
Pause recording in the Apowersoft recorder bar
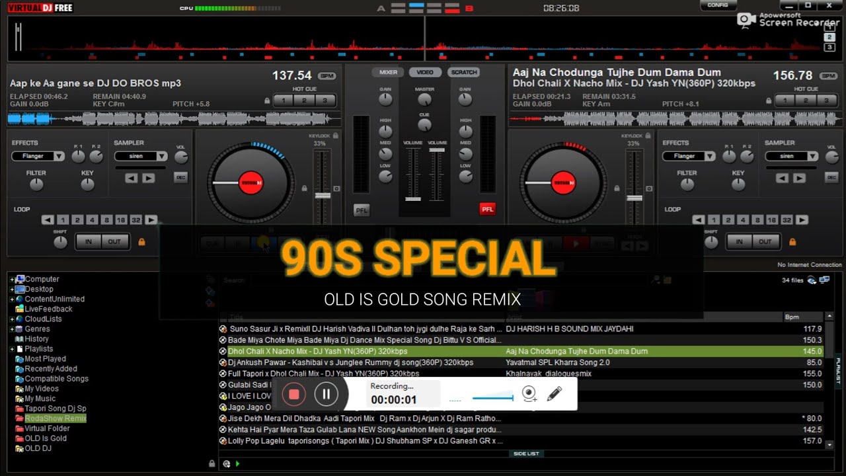click(x=326, y=395)
